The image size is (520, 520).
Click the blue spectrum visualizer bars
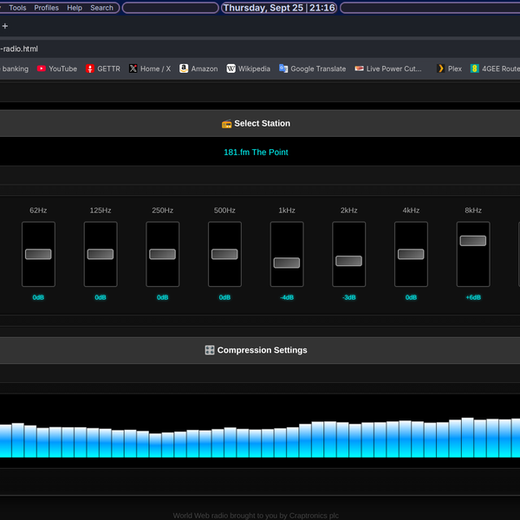click(260, 437)
